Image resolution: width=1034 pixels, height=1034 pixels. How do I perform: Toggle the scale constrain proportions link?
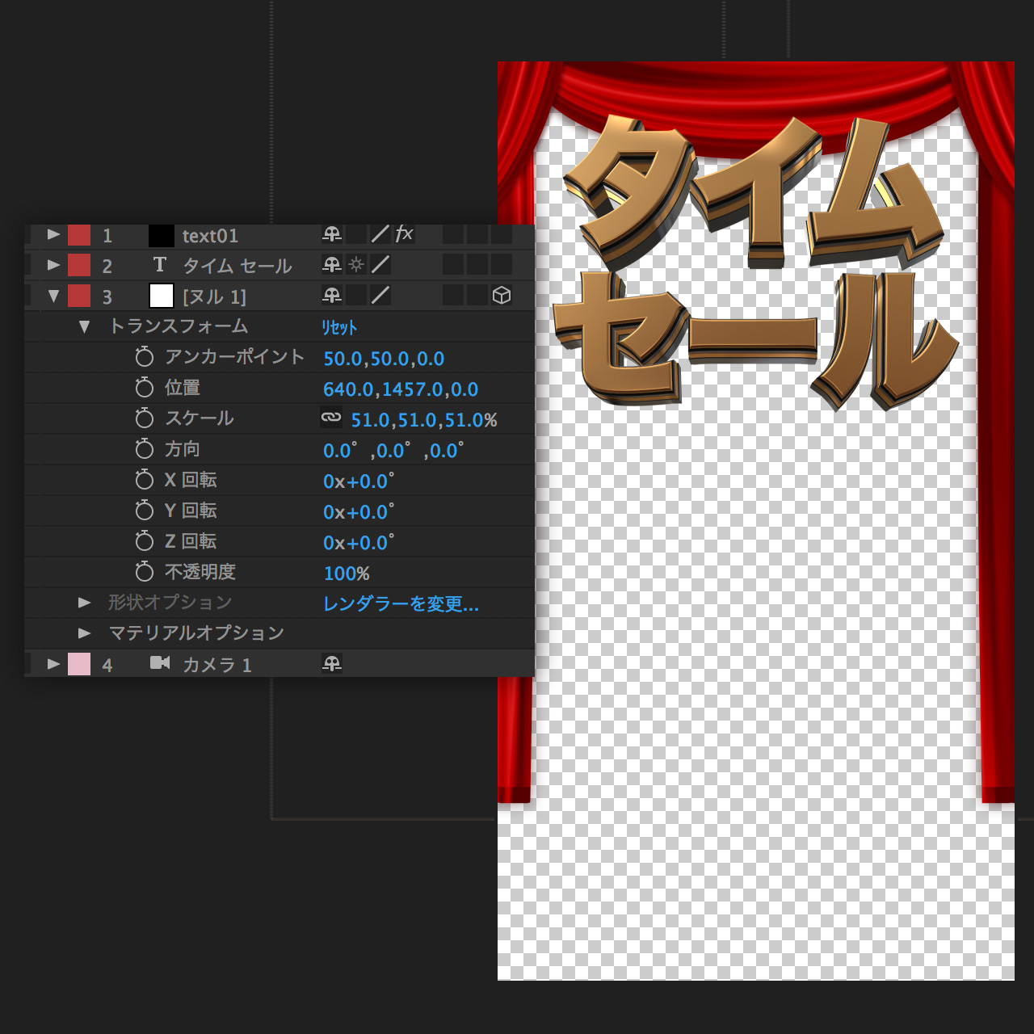331,418
